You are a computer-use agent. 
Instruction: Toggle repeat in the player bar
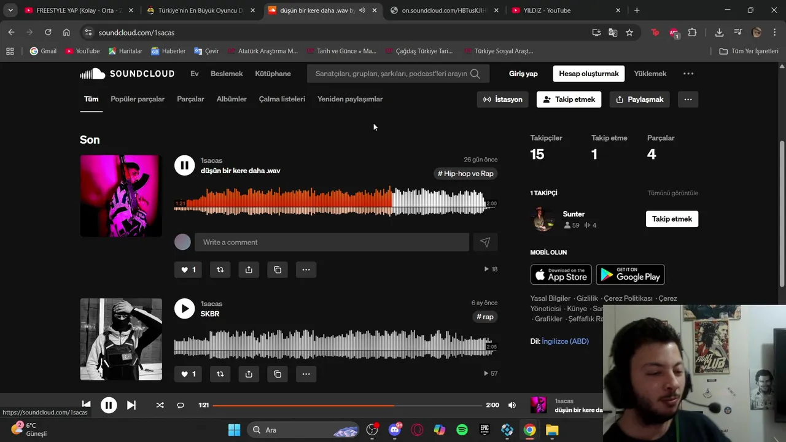pyautogui.click(x=181, y=405)
